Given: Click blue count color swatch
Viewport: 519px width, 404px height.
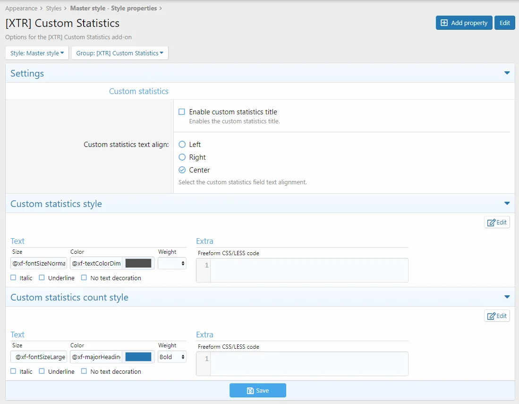Looking at the screenshot, I should pyautogui.click(x=138, y=357).
